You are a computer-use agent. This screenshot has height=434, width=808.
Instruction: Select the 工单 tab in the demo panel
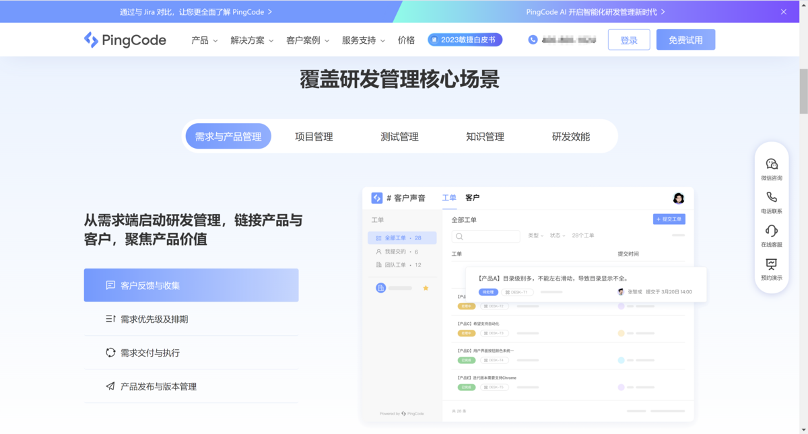(x=449, y=198)
